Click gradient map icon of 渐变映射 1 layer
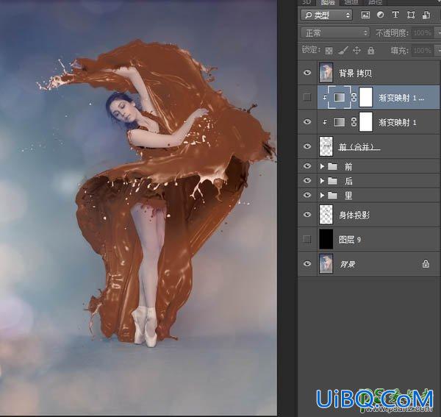 coord(339,122)
